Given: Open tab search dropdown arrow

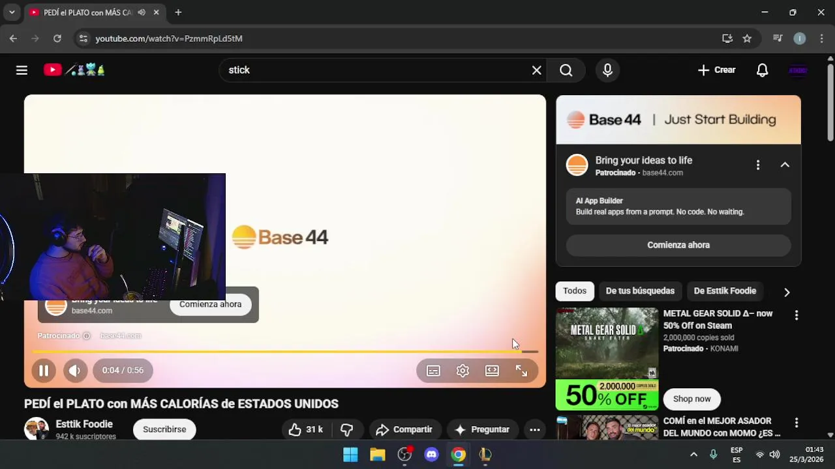Looking at the screenshot, I should click(x=12, y=12).
